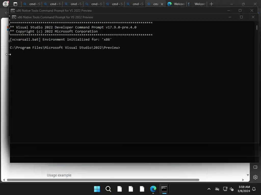Open the third blank file taskbar icon

[142, 189]
